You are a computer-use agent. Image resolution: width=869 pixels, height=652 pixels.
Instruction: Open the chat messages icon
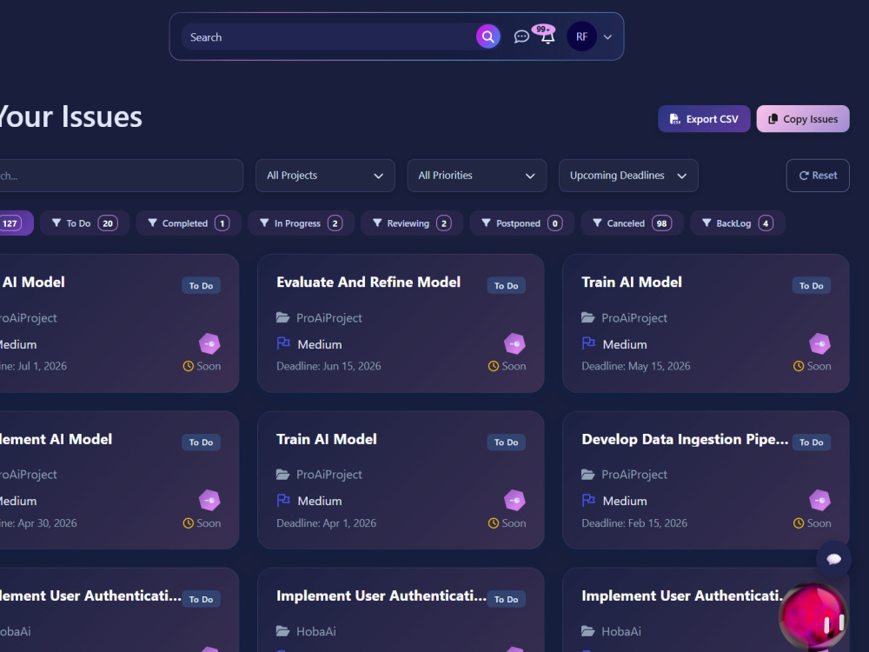(521, 37)
